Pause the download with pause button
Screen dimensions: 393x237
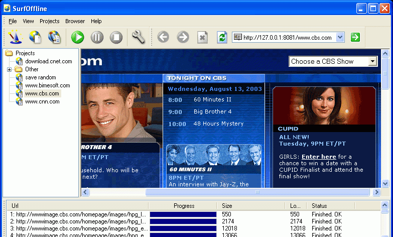97,37
